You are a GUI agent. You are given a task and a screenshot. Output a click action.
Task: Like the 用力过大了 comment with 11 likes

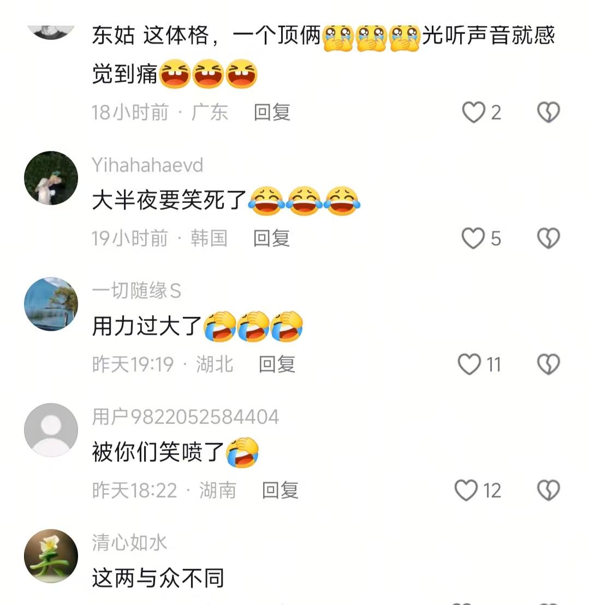click(469, 364)
